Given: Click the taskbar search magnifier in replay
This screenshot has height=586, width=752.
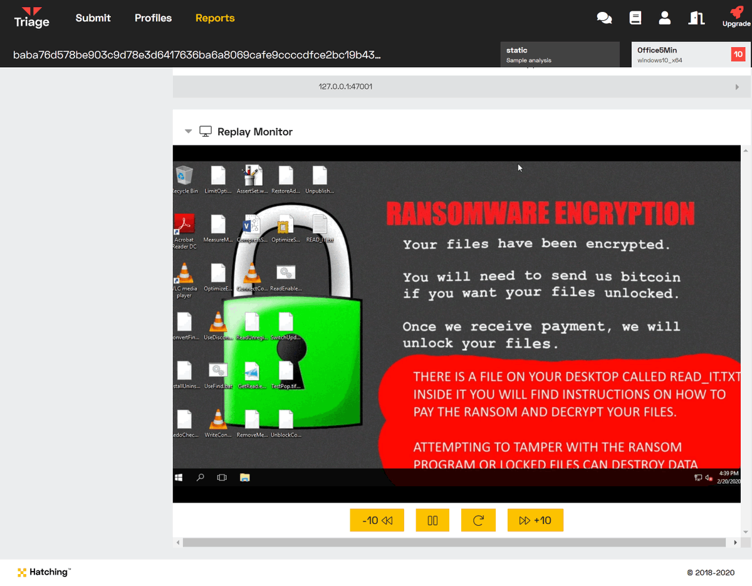Looking at the screenshot, I should (201, 477).
